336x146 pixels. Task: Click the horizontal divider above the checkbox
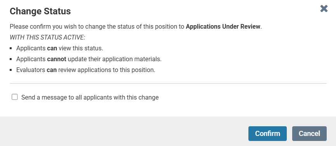(x=168, y=83)
